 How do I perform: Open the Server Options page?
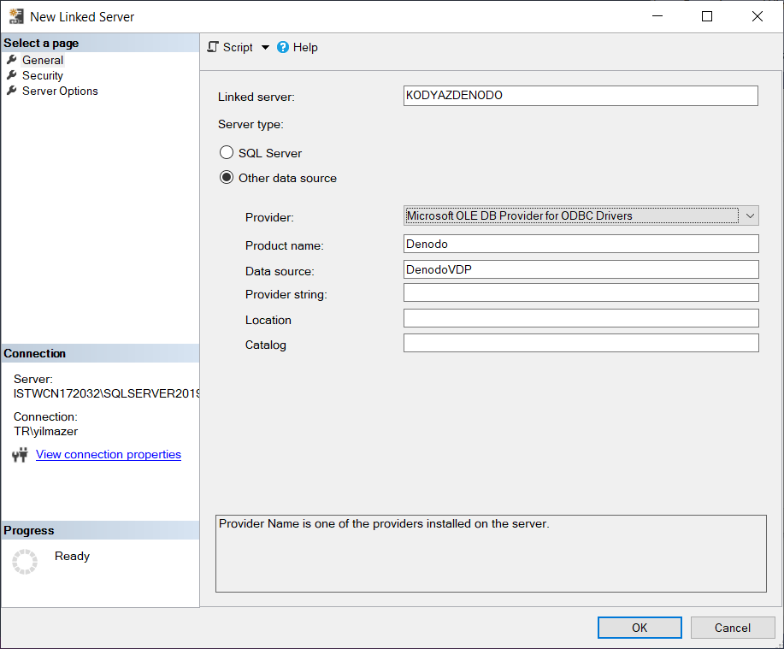[60, 91]
